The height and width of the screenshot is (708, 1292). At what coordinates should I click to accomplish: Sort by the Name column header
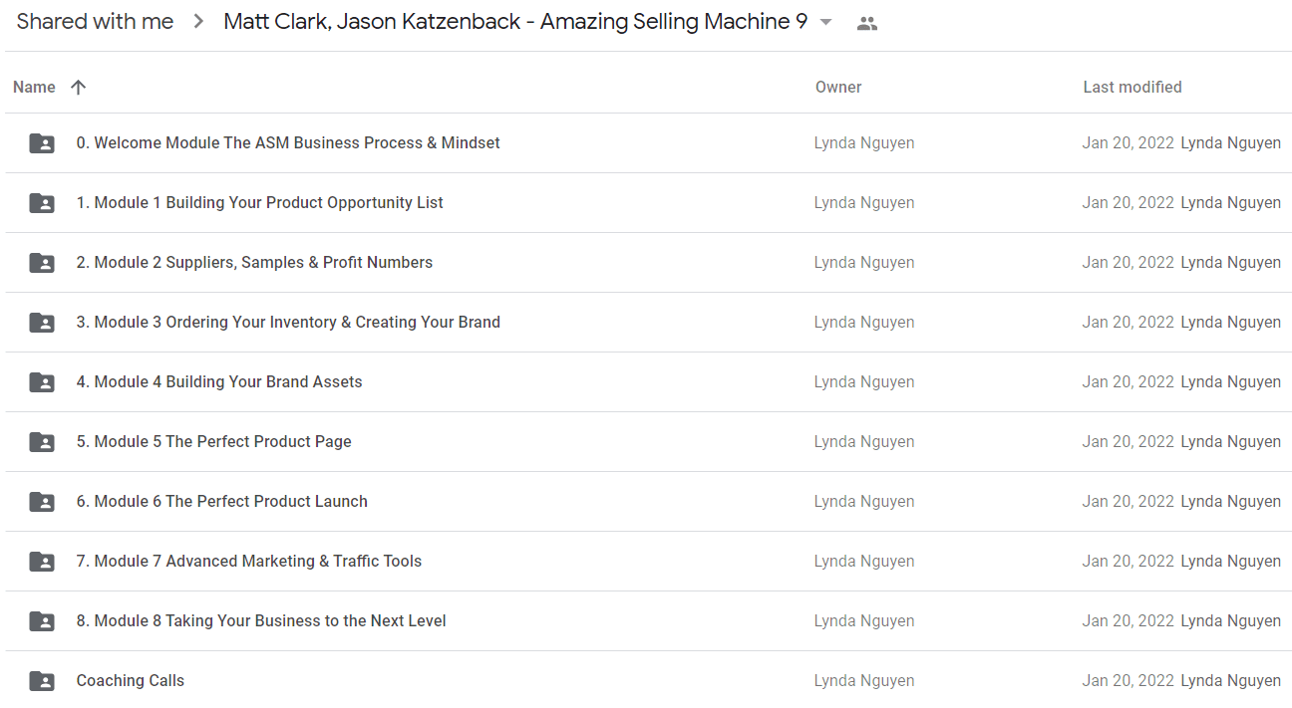(34, 88)
